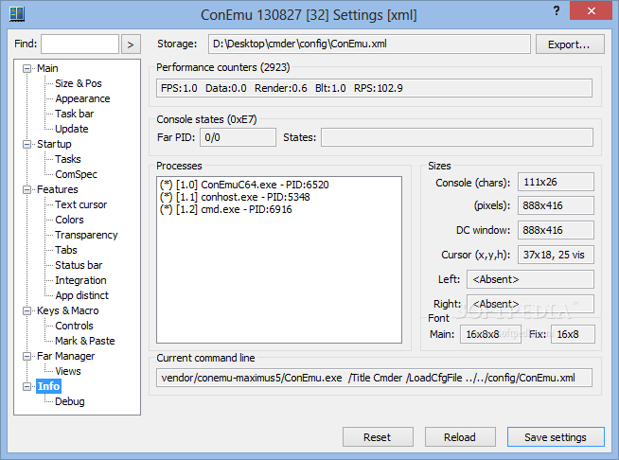Select ConEmuC64.exe PID:6520 process row

tap(244, 185)
